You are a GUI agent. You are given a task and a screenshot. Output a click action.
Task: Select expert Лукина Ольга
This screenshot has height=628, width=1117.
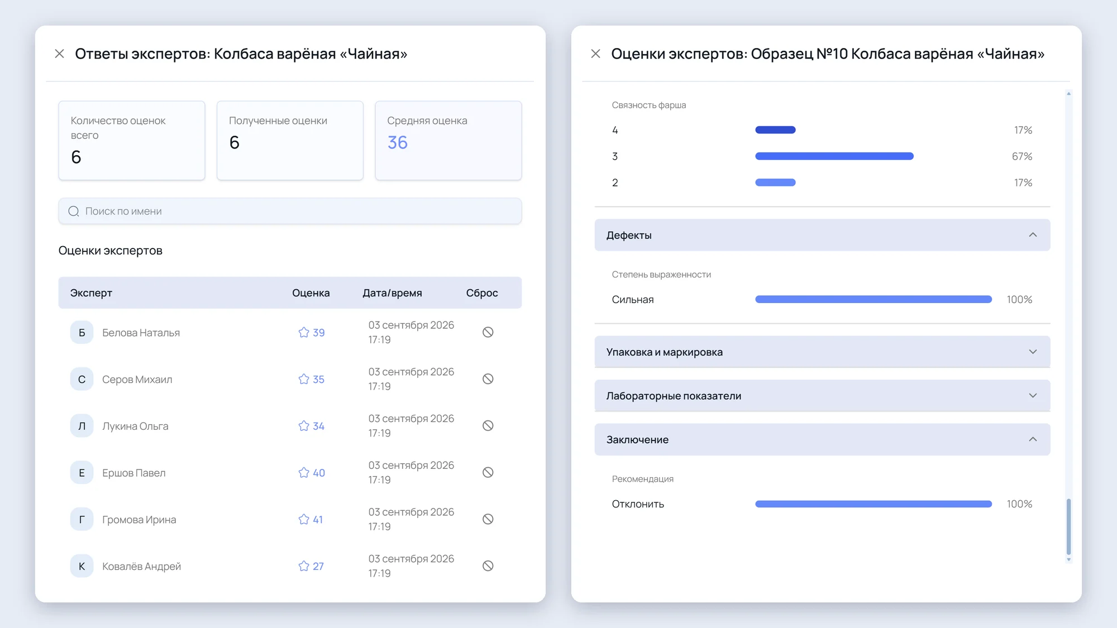(x=135, y=426)
